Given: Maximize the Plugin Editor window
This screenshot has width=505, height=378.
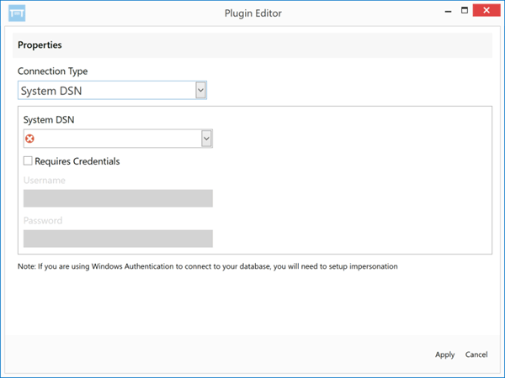Looking at the screenshot, I should coord(465,11).
